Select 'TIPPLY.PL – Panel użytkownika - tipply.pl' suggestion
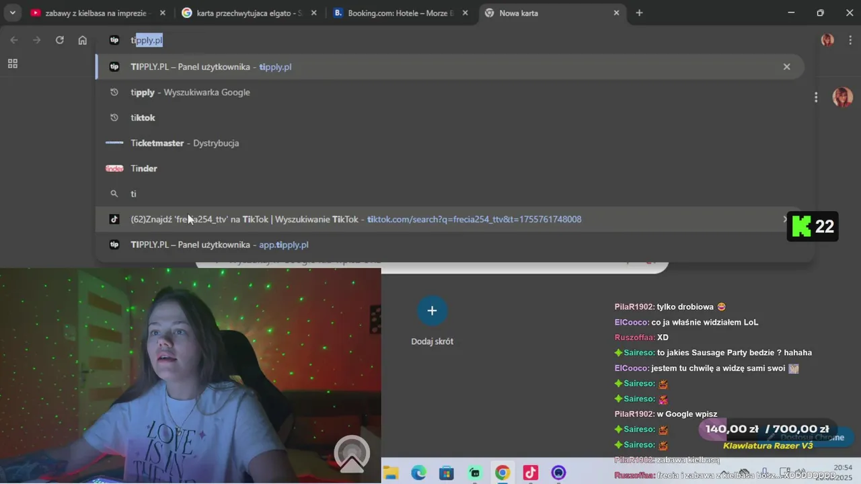This screenshot has height=484, width=861. [449, 67]
